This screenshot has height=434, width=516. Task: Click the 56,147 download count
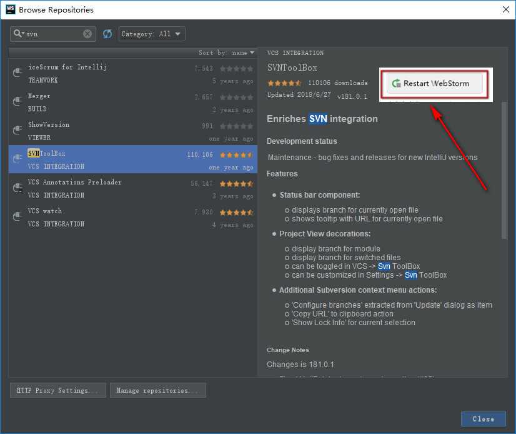201,184
